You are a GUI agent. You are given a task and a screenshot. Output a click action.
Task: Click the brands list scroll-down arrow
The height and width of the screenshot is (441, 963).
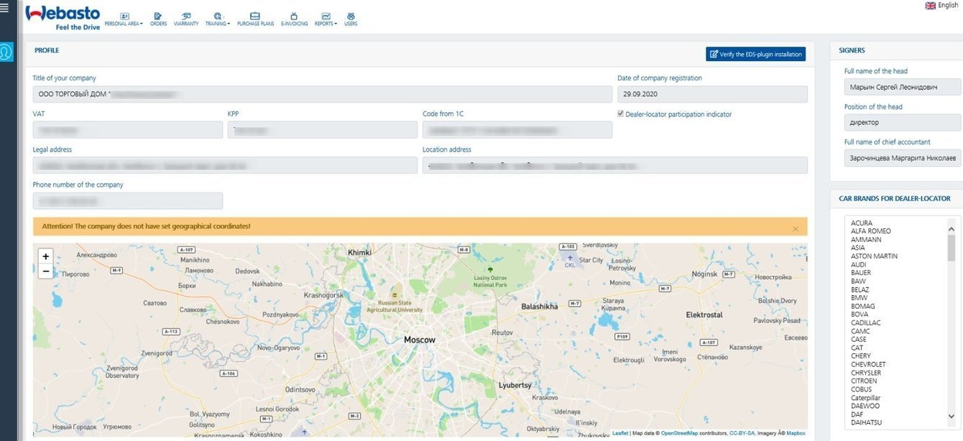pos(952,415)
